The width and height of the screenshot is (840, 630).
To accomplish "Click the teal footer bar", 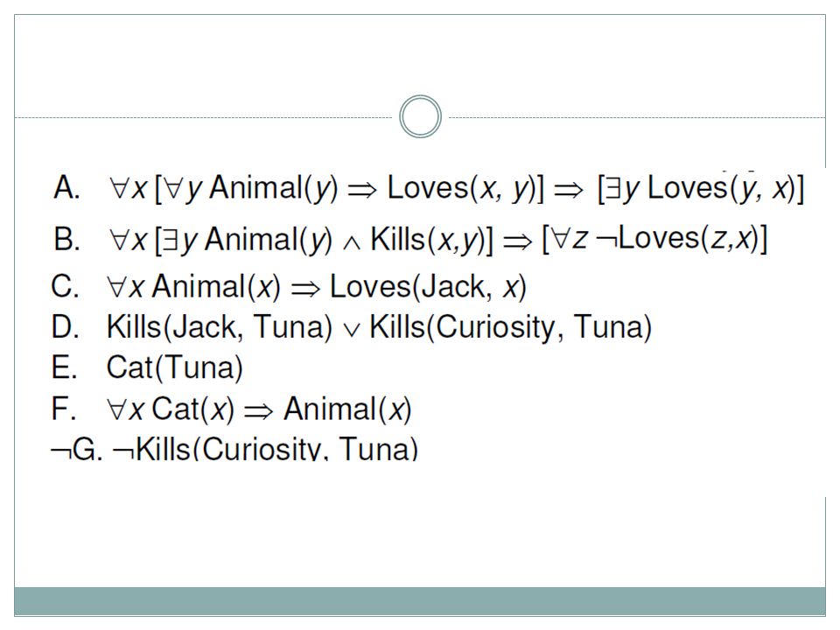I will [x=420, y=601].
